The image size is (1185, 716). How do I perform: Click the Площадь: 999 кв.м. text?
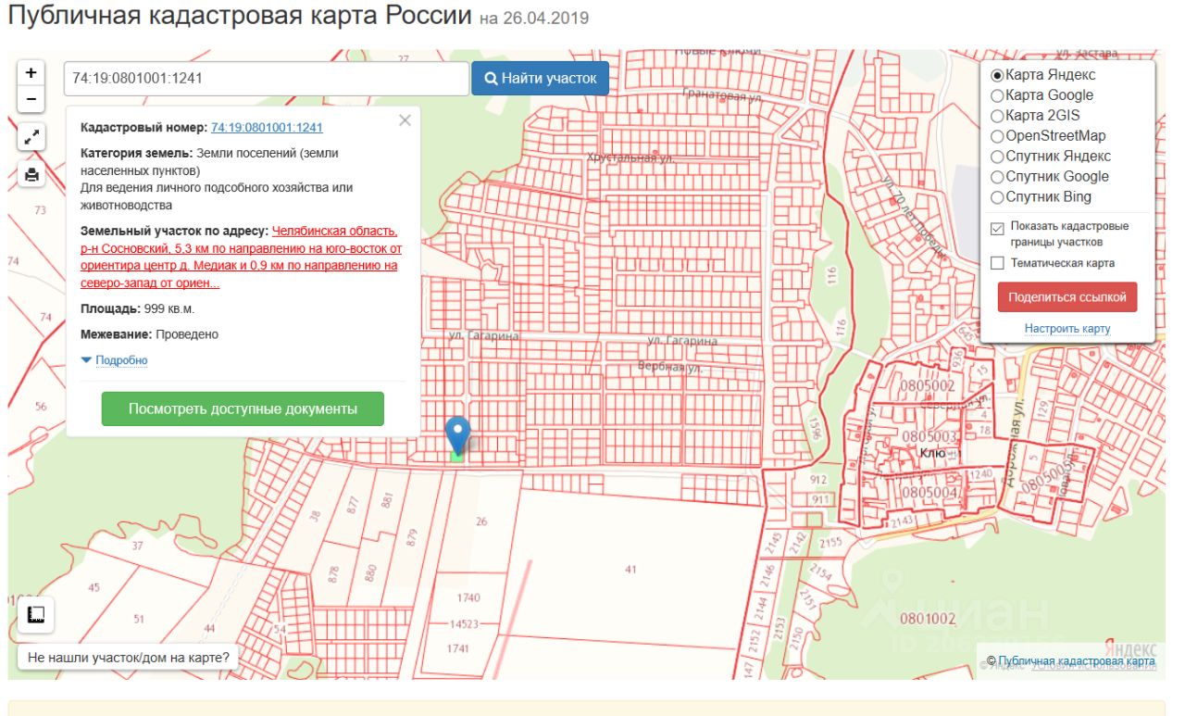click(138, 308)
